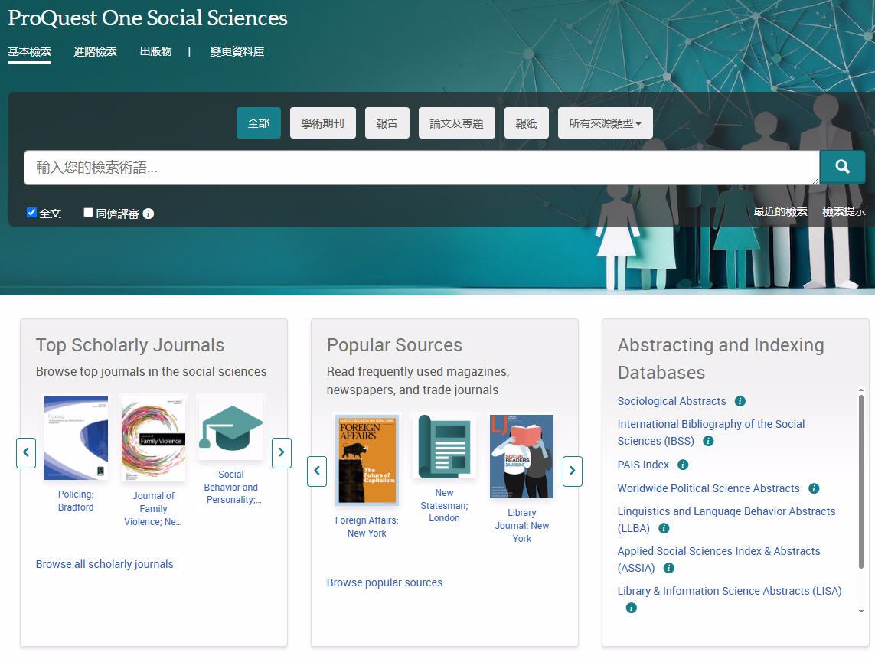
Task: Click the 最近的檢索 recent searches link
Action: pos(780,212)
